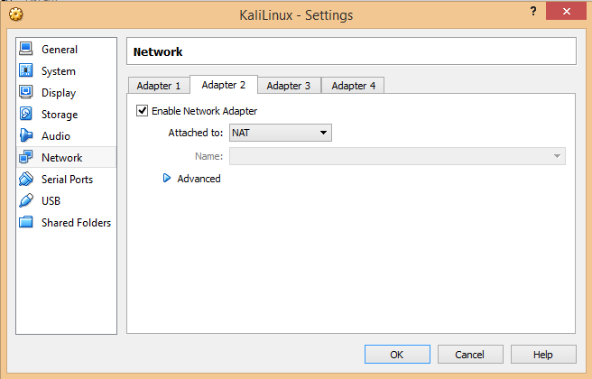Uncheck Enable Network Adapter checkbox
Screen dimensions: 592x379
coord(142,111)
